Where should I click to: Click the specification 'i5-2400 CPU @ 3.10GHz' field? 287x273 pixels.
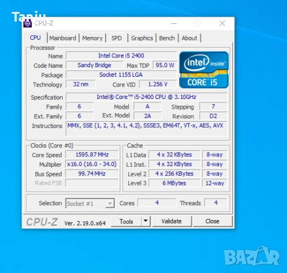pos(147,97)
